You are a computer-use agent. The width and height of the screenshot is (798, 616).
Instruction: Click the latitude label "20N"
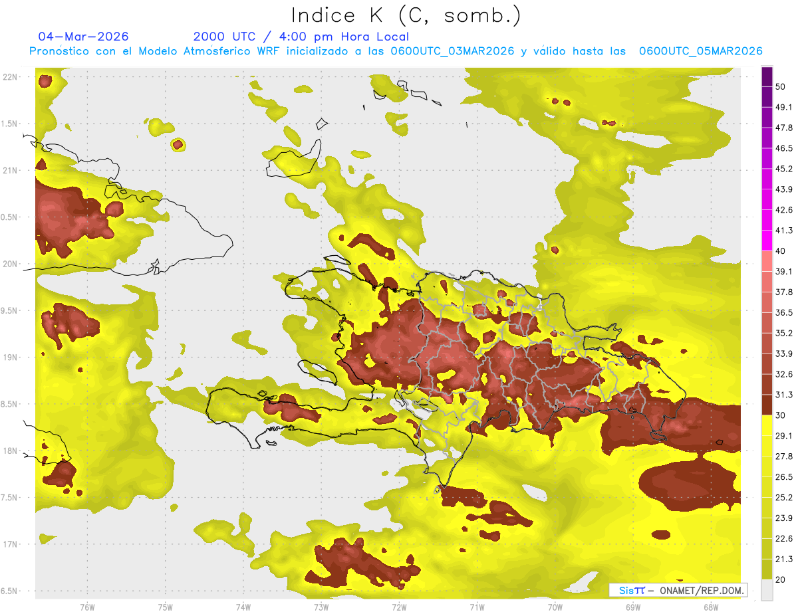[10, 264]
